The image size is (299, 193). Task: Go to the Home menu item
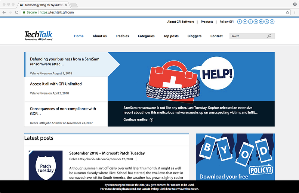79,36
